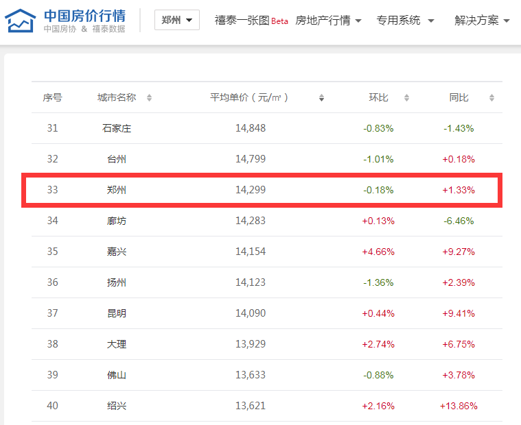Viewport: 521px width, 425px height.
Task: Click 同比 value +9.27% for 嘉兴
Action: point(459,252)
